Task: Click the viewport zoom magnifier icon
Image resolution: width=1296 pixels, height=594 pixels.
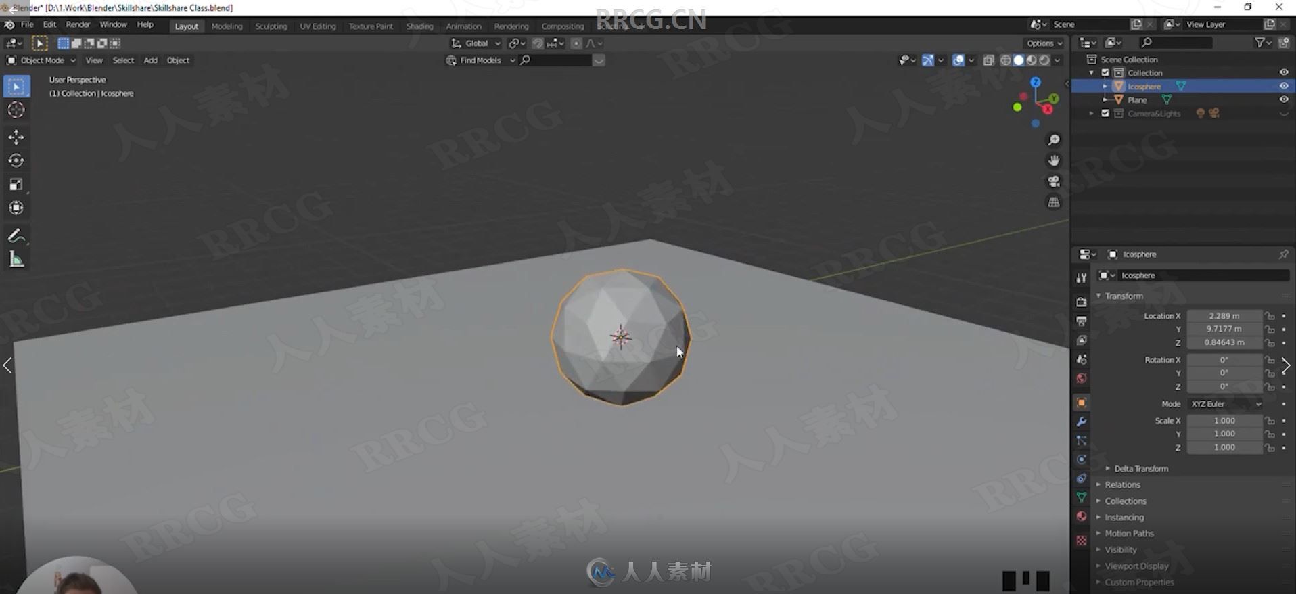Action: 1054,140
